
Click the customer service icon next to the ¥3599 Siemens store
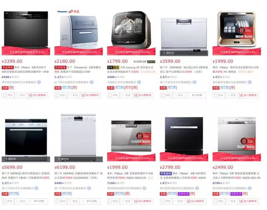point(195,82)
